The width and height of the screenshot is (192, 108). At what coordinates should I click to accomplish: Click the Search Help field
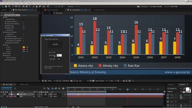pyautogui.click(x=174, y=7)
